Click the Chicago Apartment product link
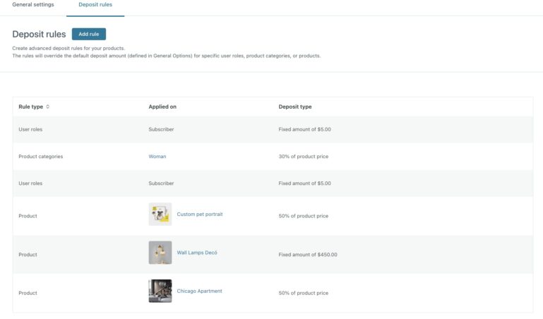543x319 pixels. [x=199, y=291]
